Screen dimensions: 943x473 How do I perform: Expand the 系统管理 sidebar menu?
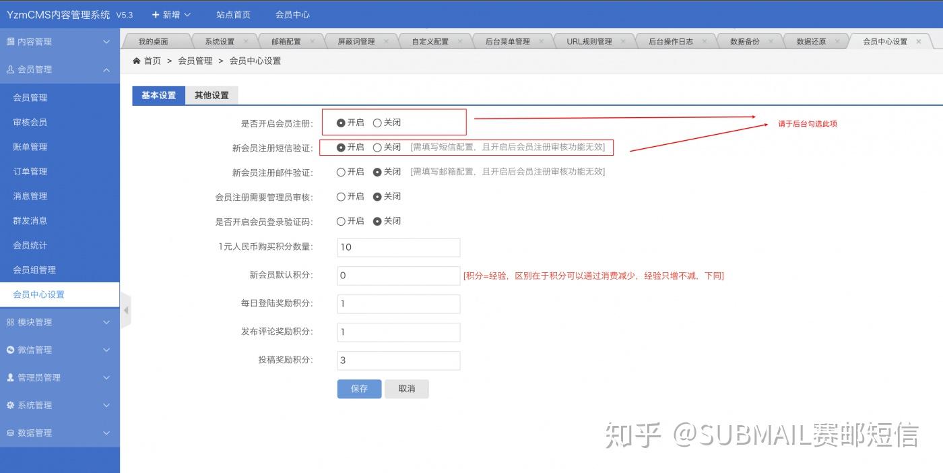[60, 405]
